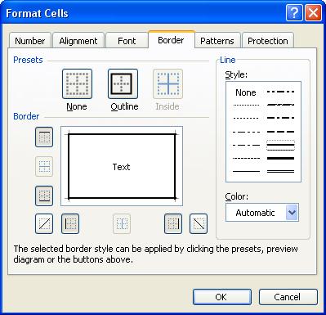326x315 pixels.
Task: Click the Text border preview diagram
Action: pyautogui.click(x=122, y=166)
